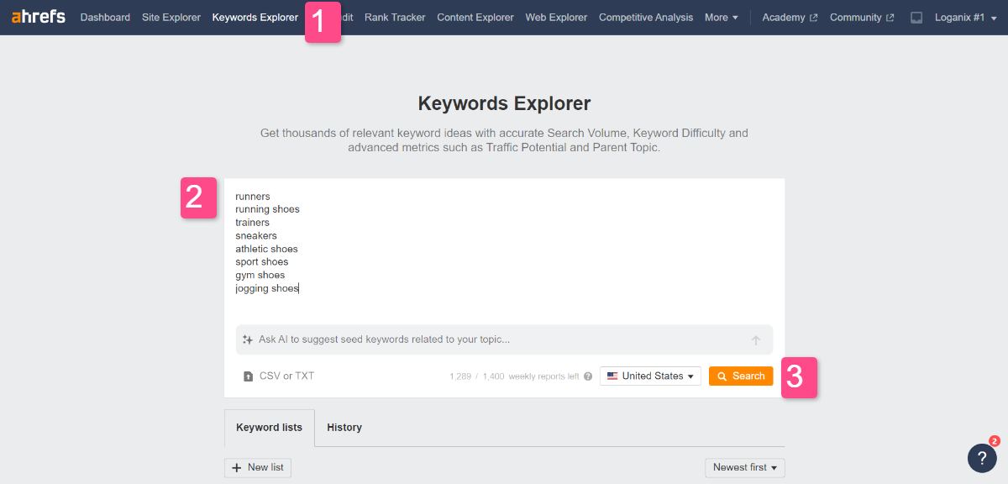Image resolution: width=1008 pixels, height=484 pixels.
Task: Click the 'gym shoes' keyword line
Action: point(260,275)
